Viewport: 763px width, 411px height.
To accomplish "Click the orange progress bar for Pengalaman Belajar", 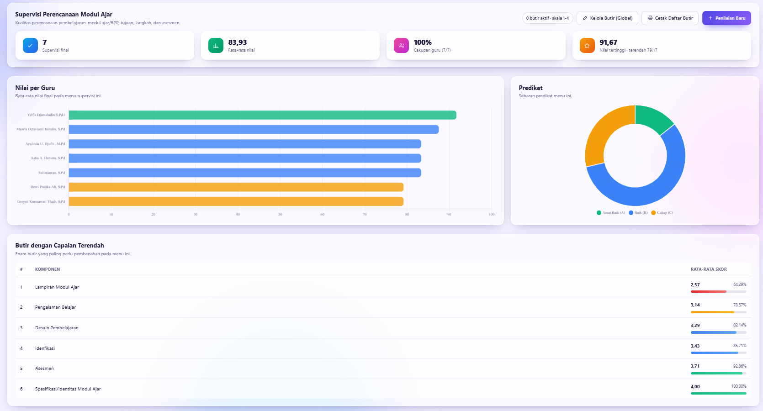I will (x=718, y=312).
